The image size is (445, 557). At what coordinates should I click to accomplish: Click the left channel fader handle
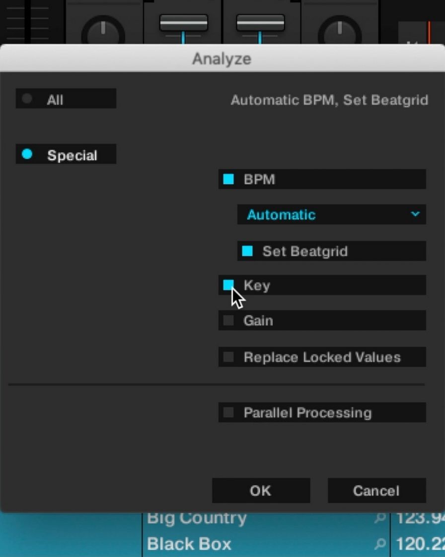(183, 22)
